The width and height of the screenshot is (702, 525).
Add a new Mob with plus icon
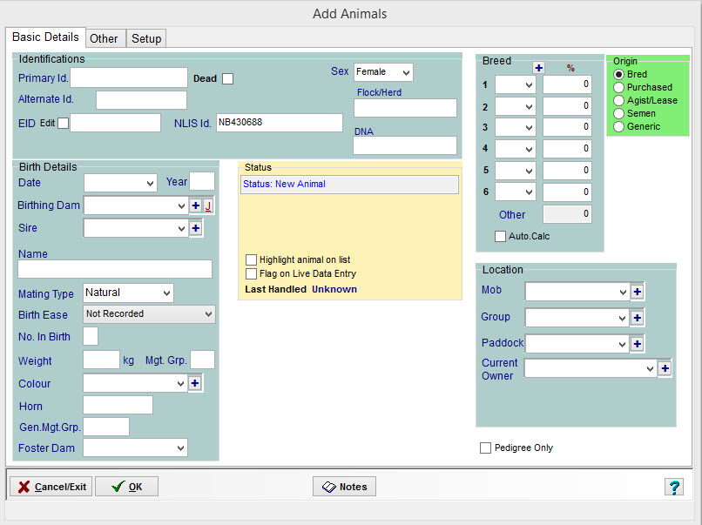point(637,292)
